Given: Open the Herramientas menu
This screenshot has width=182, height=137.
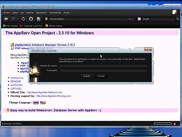Looking at the screenshot, I should [x=55, y=13].
